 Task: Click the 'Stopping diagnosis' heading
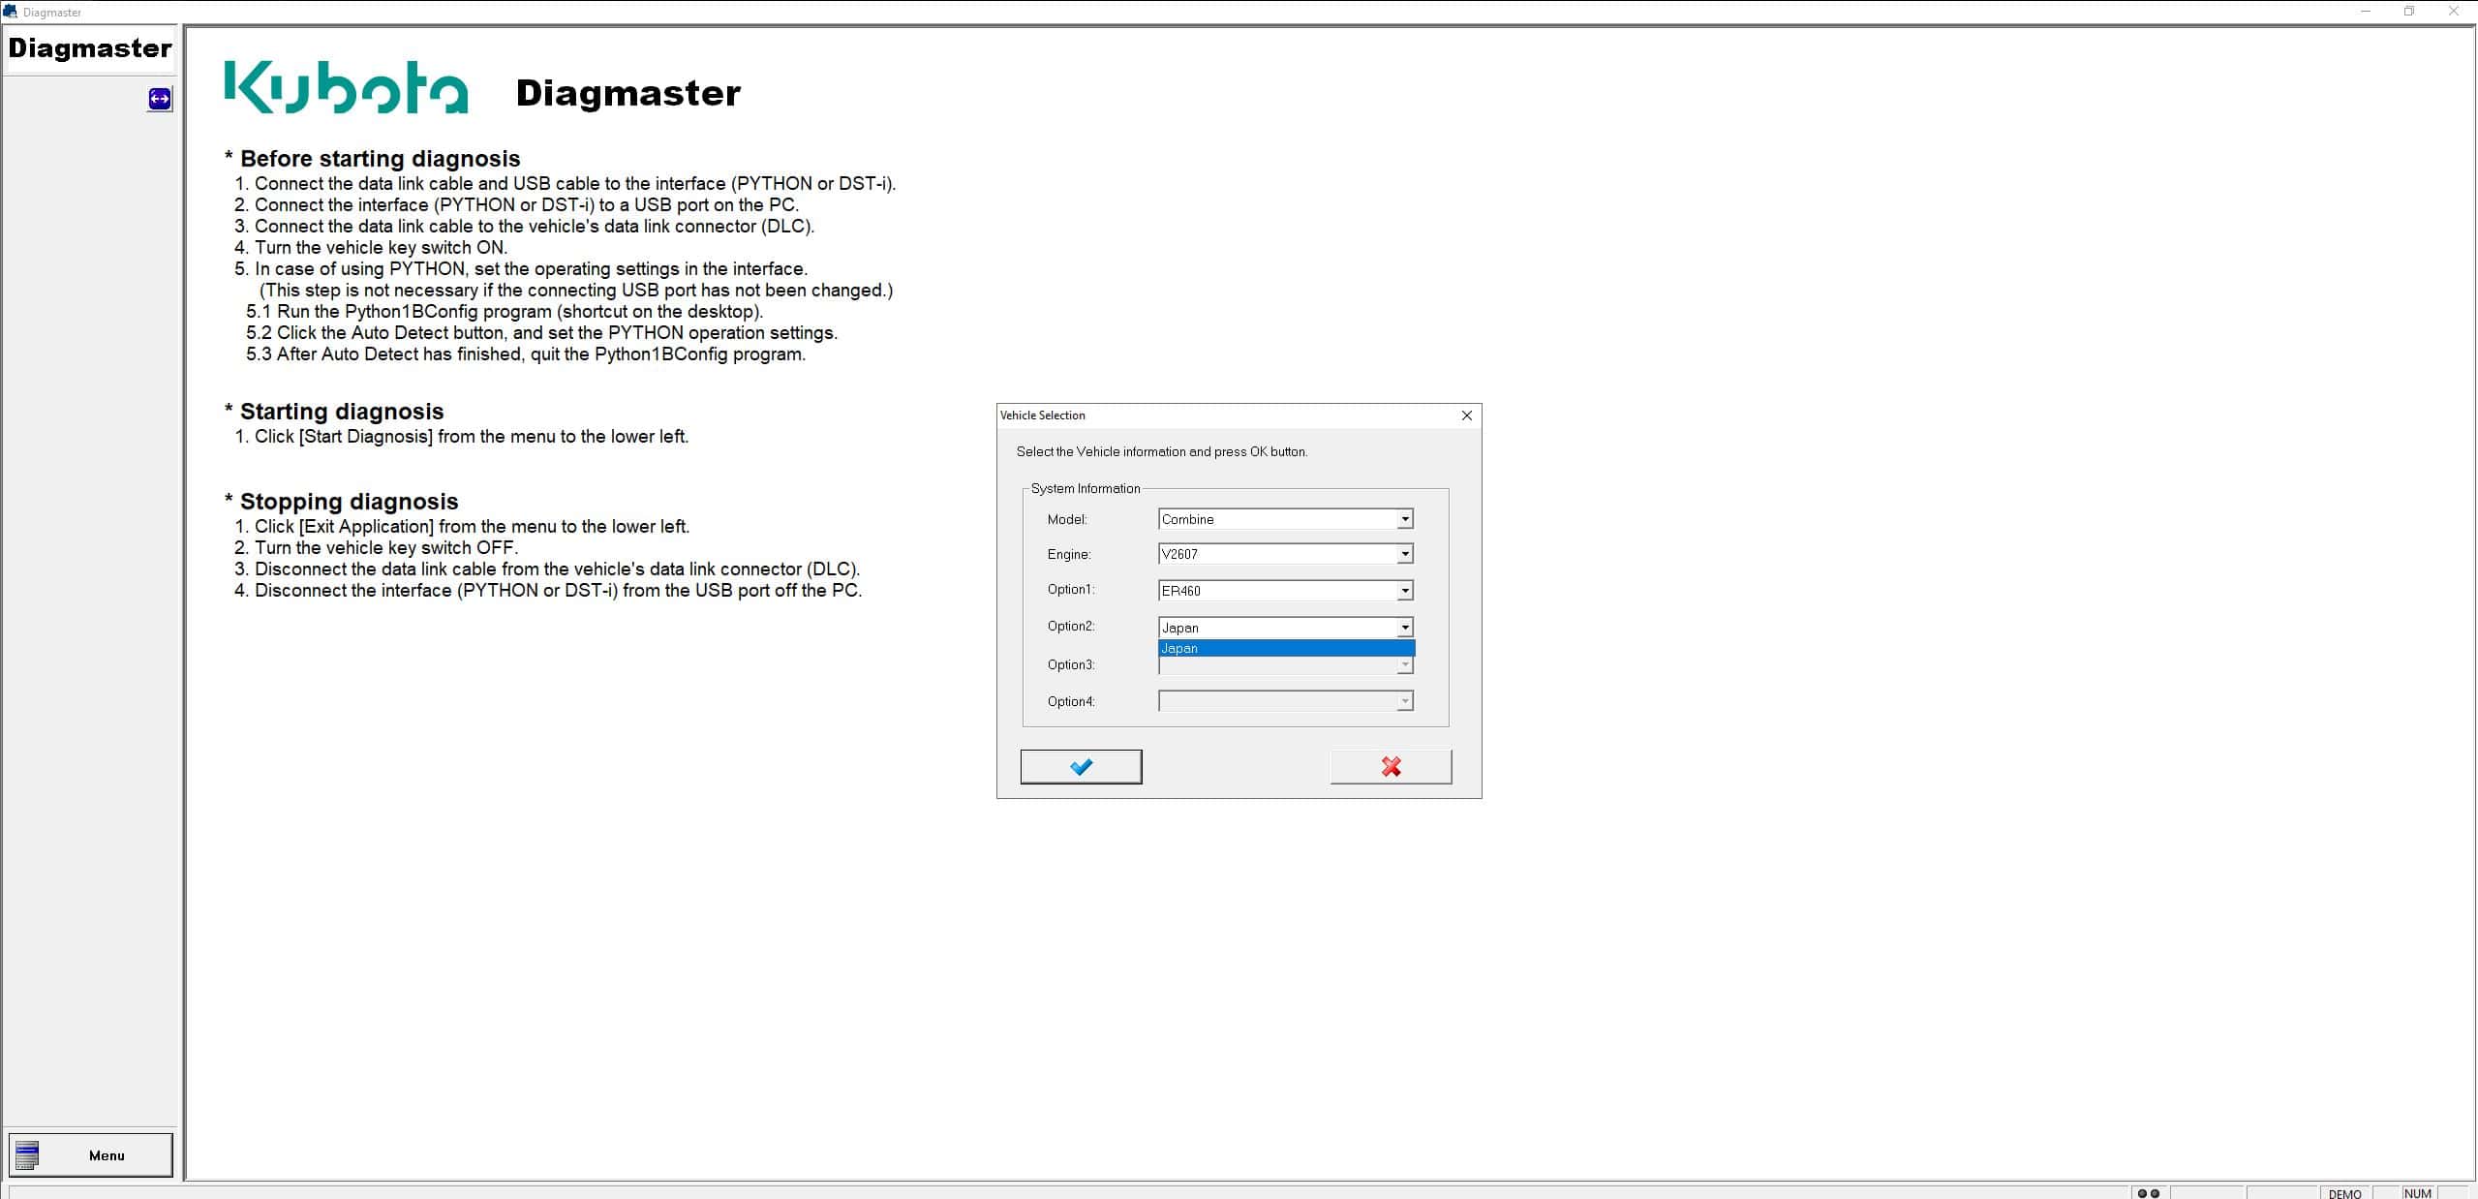(349, 502)
